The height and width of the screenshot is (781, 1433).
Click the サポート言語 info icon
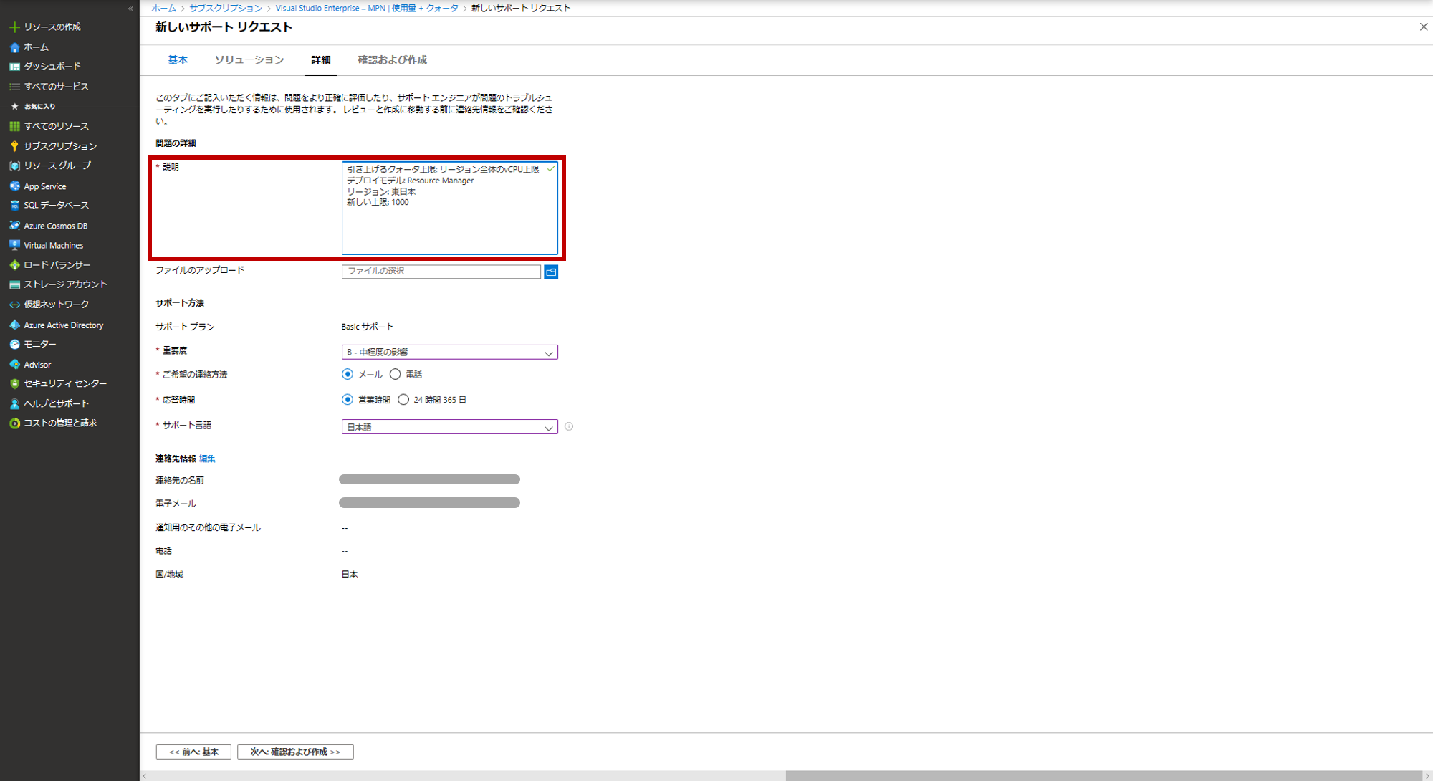[569, 426]
